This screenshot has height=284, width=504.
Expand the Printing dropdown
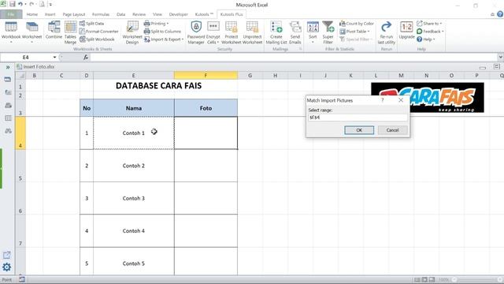(x=156, y=24)
